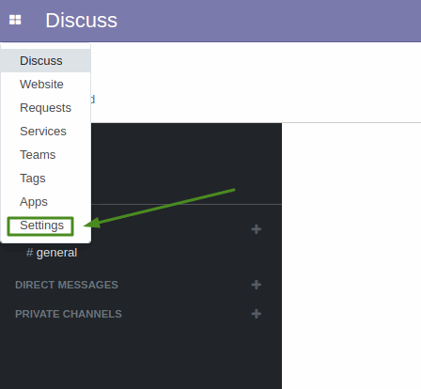Create a private channel with plus icon
The width and height of the screenshot is (421, 389).
pyautogui.click(x=257, y=314)
